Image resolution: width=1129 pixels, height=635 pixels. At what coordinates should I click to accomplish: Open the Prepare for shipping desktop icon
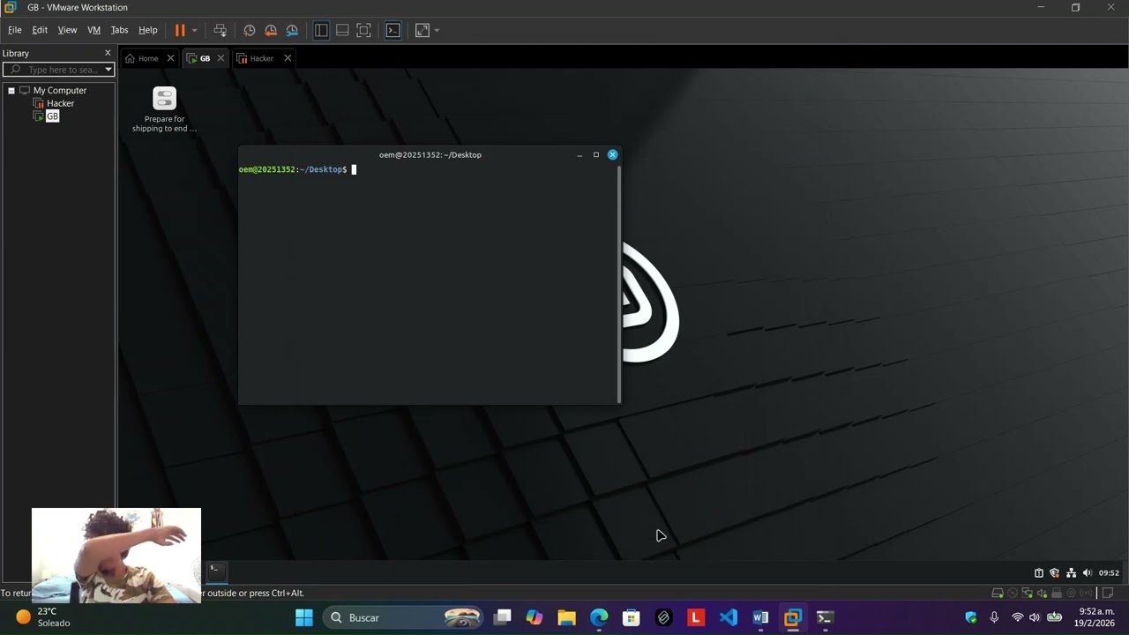click(x=164, y=109)
